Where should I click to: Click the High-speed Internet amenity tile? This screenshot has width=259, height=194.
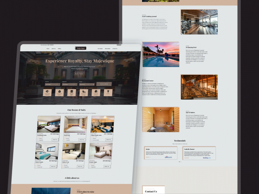click(x=47, y=93)
